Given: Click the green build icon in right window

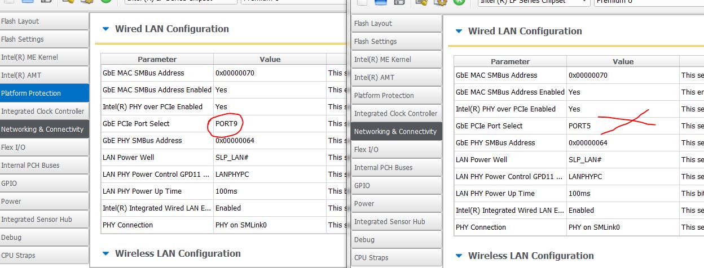Looking at the screenshot, I should tap(459, 2).
